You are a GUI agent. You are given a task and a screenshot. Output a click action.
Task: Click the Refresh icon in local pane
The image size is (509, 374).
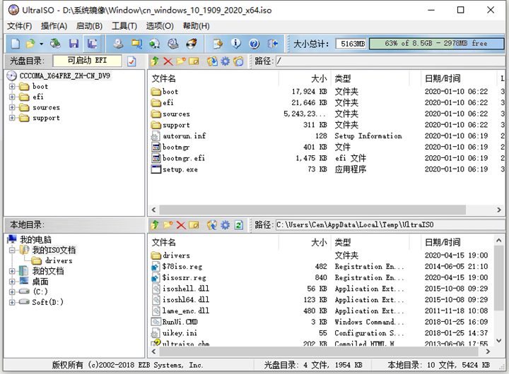click(239, 225)
